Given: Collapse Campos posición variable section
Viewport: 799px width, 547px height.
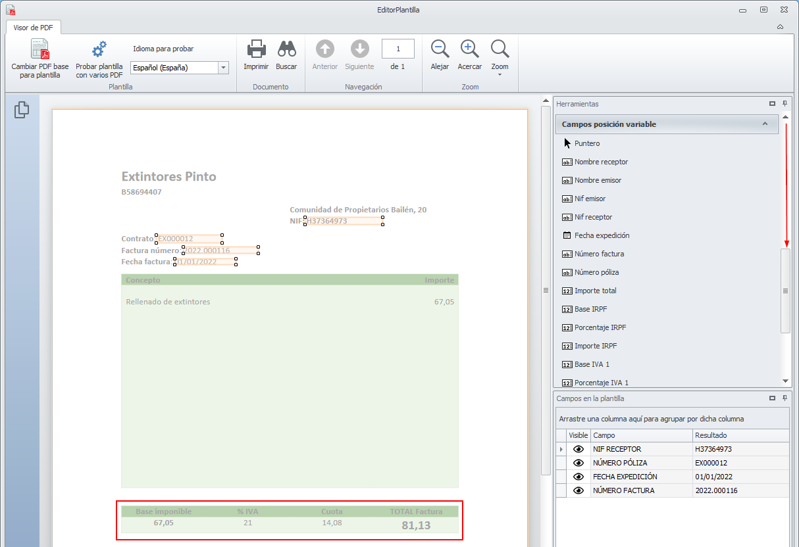Looking at the screenshot, I should (x=765, y=124).
